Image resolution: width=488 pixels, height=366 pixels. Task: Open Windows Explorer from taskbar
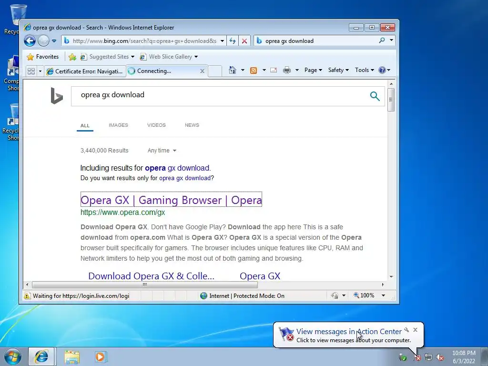(x=72, y=357)
